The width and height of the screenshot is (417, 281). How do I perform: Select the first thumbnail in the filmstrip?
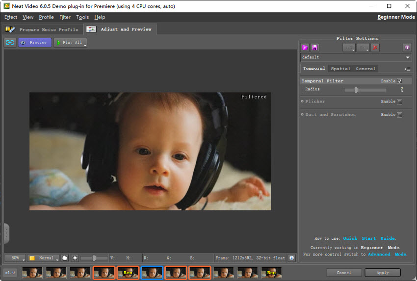[32, 273]
